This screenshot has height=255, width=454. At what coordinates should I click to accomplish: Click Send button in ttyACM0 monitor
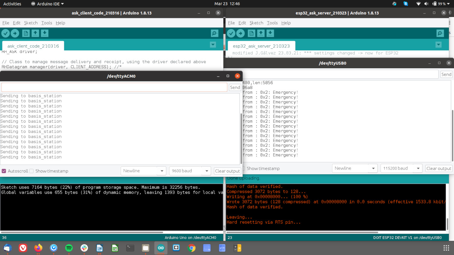pos(235,87)
